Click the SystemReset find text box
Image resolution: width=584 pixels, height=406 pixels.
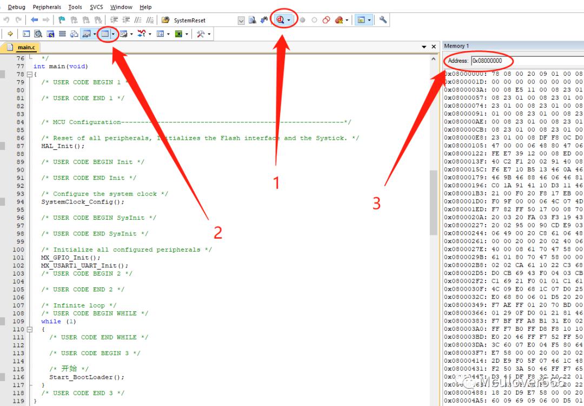(x=204, y=21)
